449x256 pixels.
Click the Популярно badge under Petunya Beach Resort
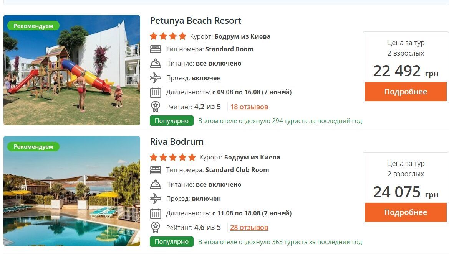[x=172, y=121]
